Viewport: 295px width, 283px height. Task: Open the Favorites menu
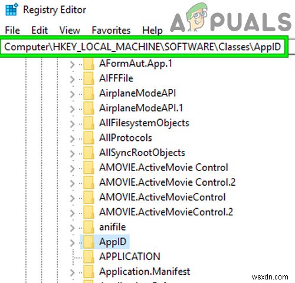[x=111, y=30]
